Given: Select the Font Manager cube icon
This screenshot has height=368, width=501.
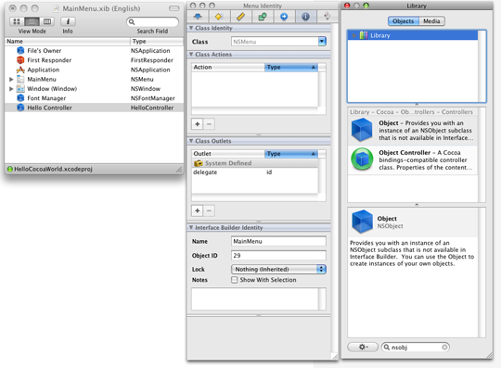Looking at the screenshot, I should coord(20,98).
